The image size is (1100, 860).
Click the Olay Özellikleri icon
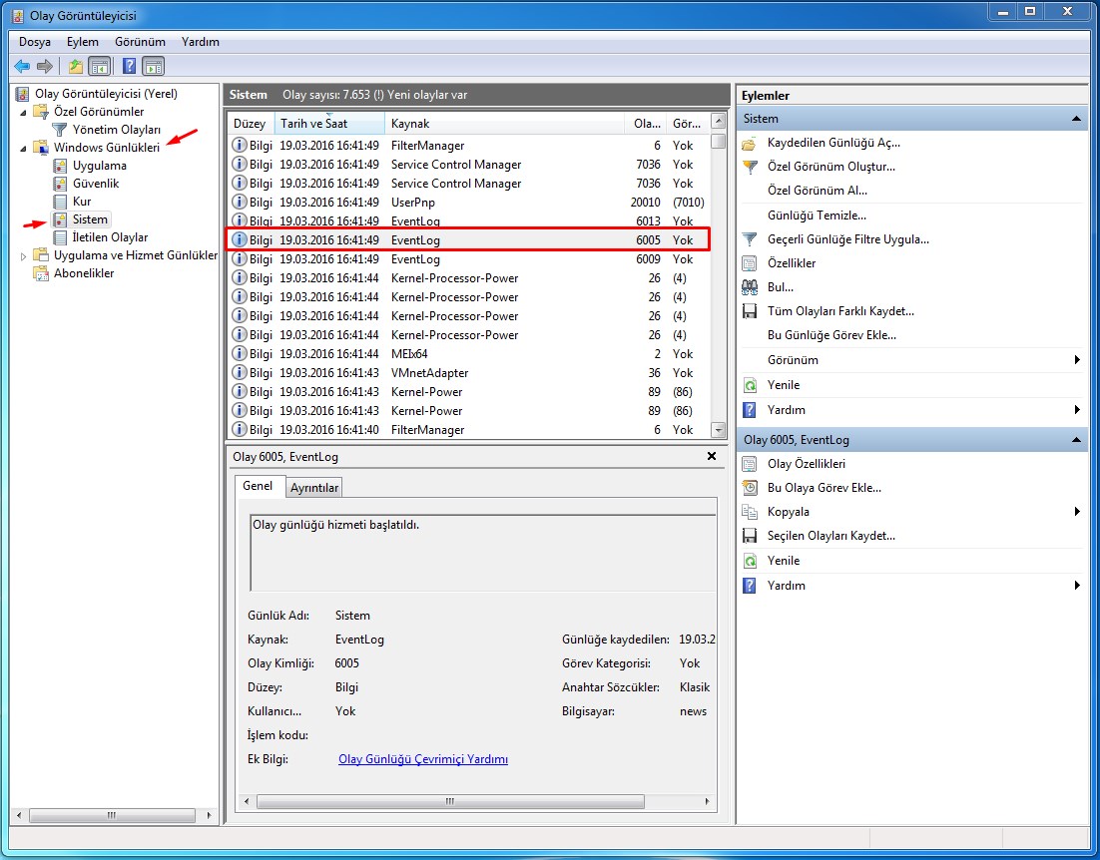tap(750, 464)
